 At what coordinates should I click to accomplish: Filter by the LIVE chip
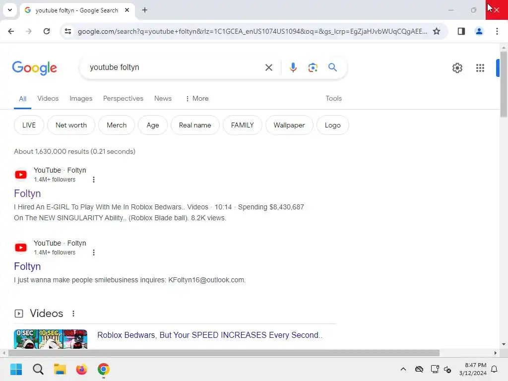pos(29,125)
